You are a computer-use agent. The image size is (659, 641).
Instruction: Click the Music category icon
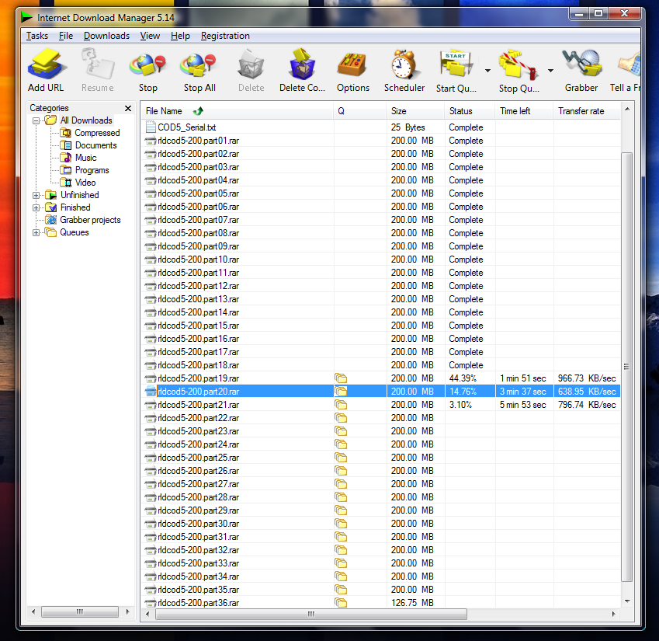click(x=65, y=158)
